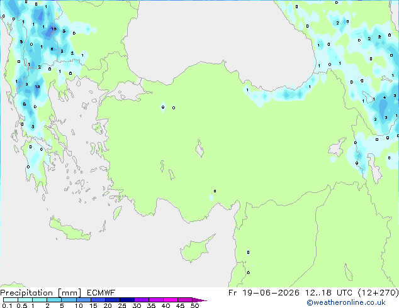Click the legend label '25'
The height and width of the screenshot is (308, 399).
[122, 305]
